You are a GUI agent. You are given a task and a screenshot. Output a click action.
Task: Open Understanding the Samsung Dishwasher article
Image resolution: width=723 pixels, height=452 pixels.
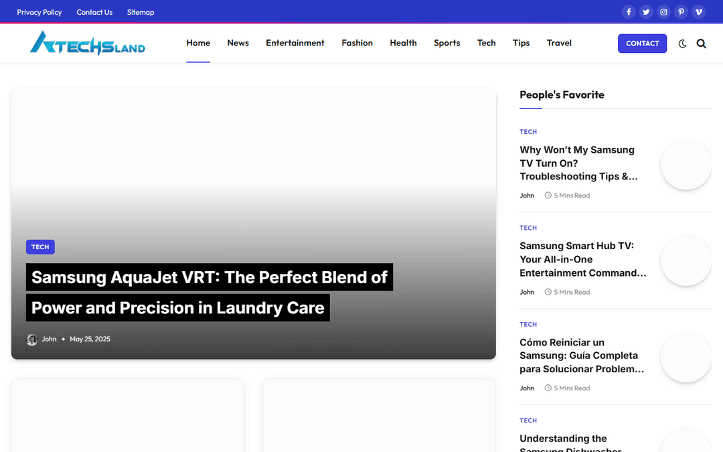[571, 443]
